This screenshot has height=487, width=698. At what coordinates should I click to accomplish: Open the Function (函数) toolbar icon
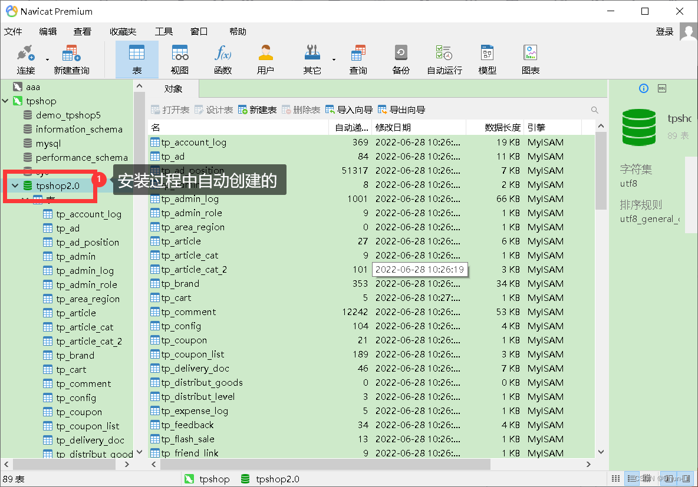(223, 59)
